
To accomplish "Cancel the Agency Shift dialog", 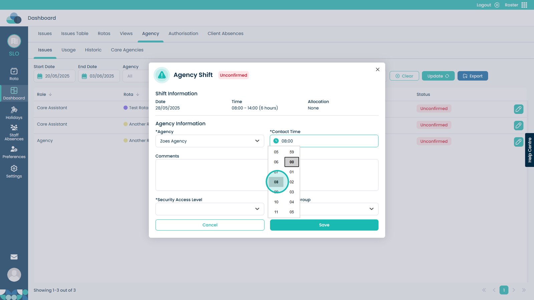I will click(x=210, y=225).
